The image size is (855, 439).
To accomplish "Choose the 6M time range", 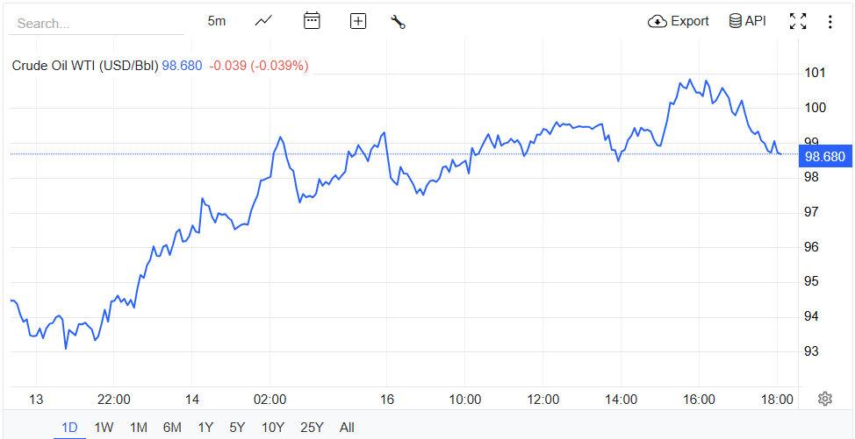I will 172,428.
